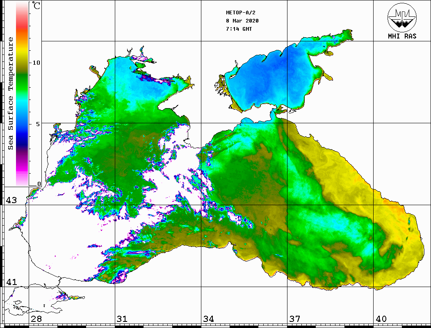This screenshot has width=431, height=328.
Task: Click the longitude label '28'
Action: pyautogui.click(x=36, y=319)
